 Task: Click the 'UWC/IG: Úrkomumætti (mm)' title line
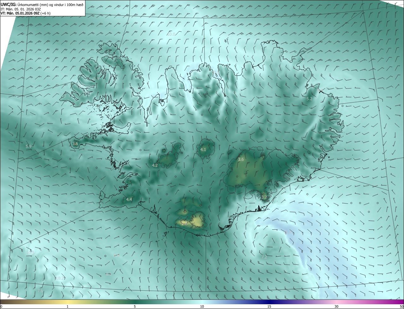(42, 4)
